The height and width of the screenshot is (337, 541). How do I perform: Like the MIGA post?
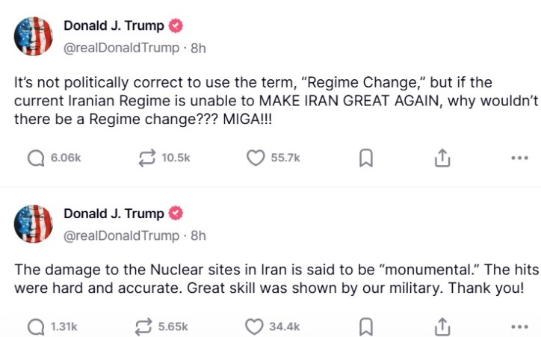click(256, 158)
